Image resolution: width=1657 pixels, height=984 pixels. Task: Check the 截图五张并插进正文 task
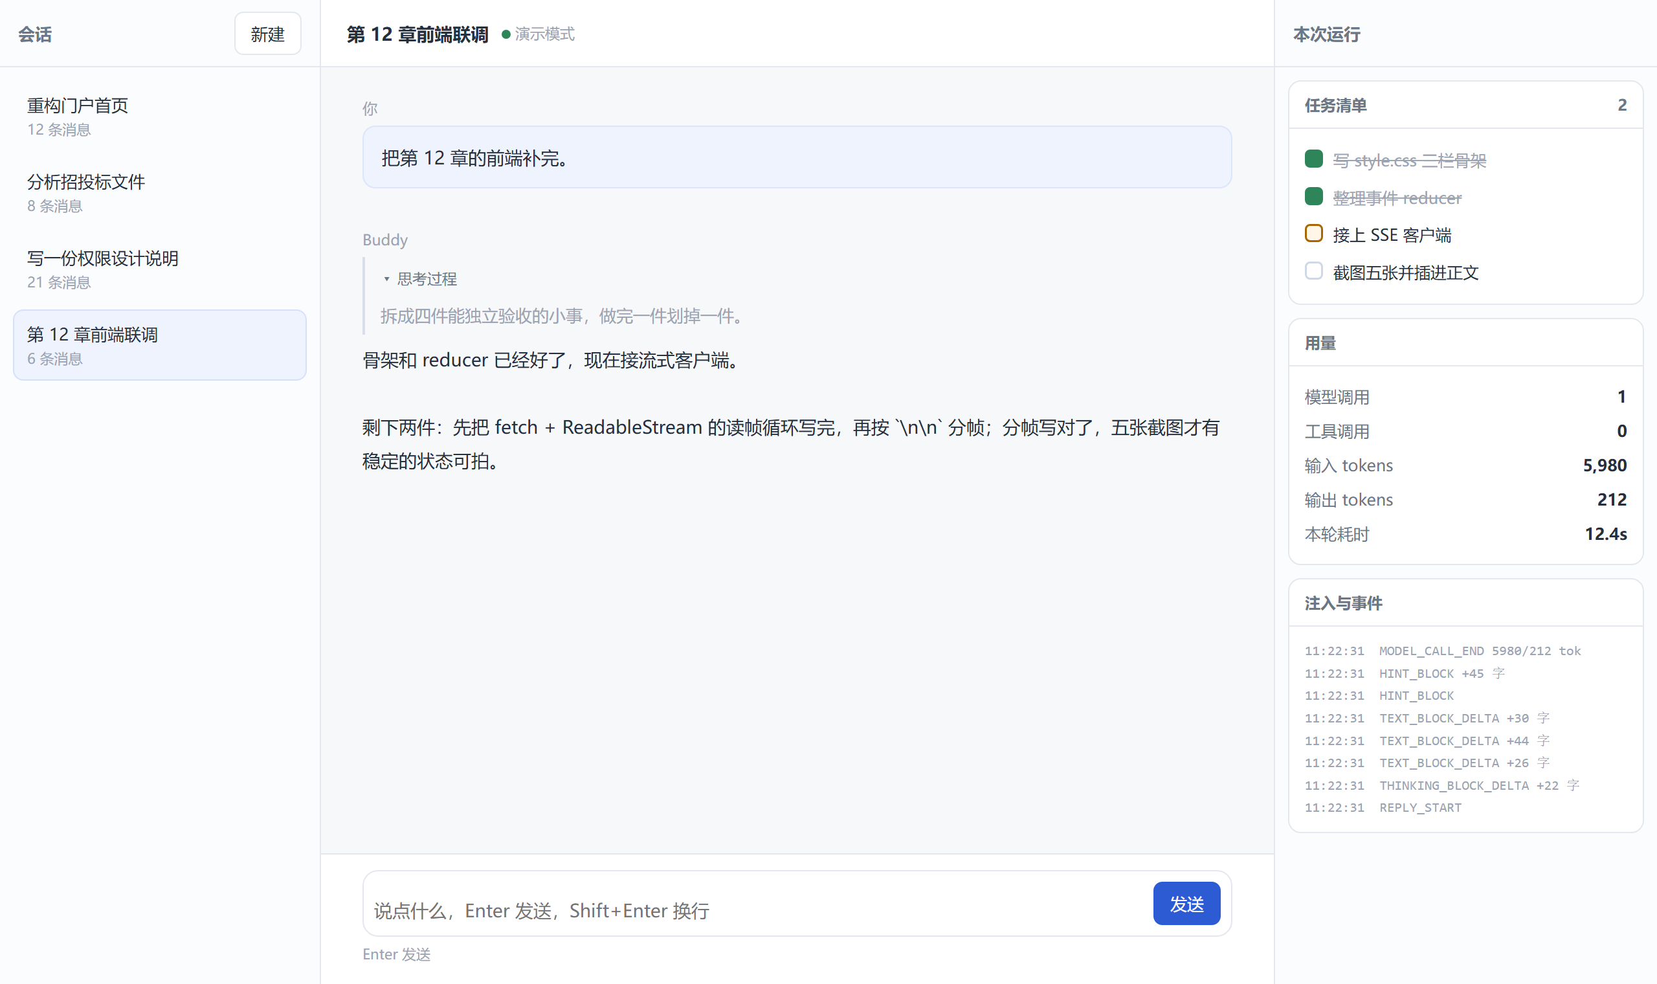(x=1314, y=271)
